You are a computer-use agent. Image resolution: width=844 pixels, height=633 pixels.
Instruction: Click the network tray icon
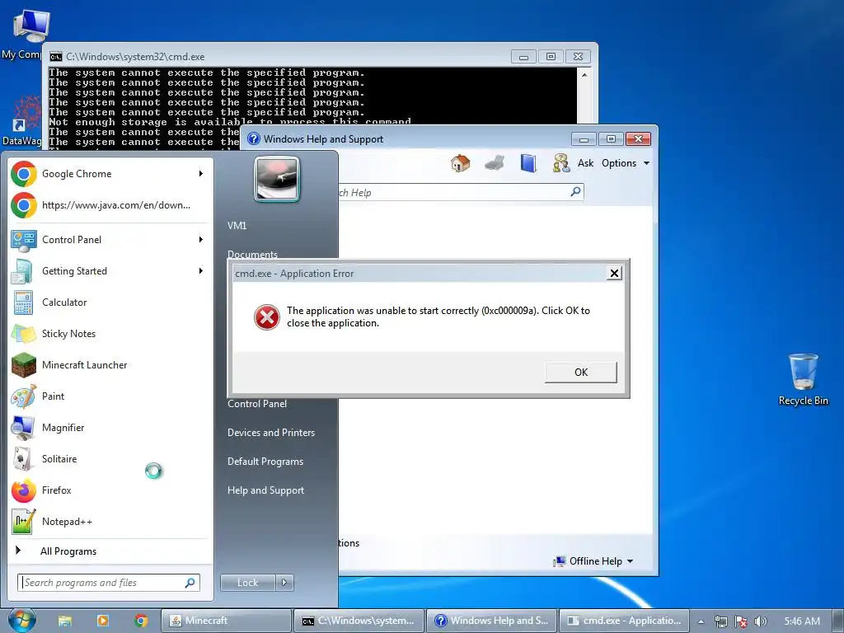tap(720, 621)
